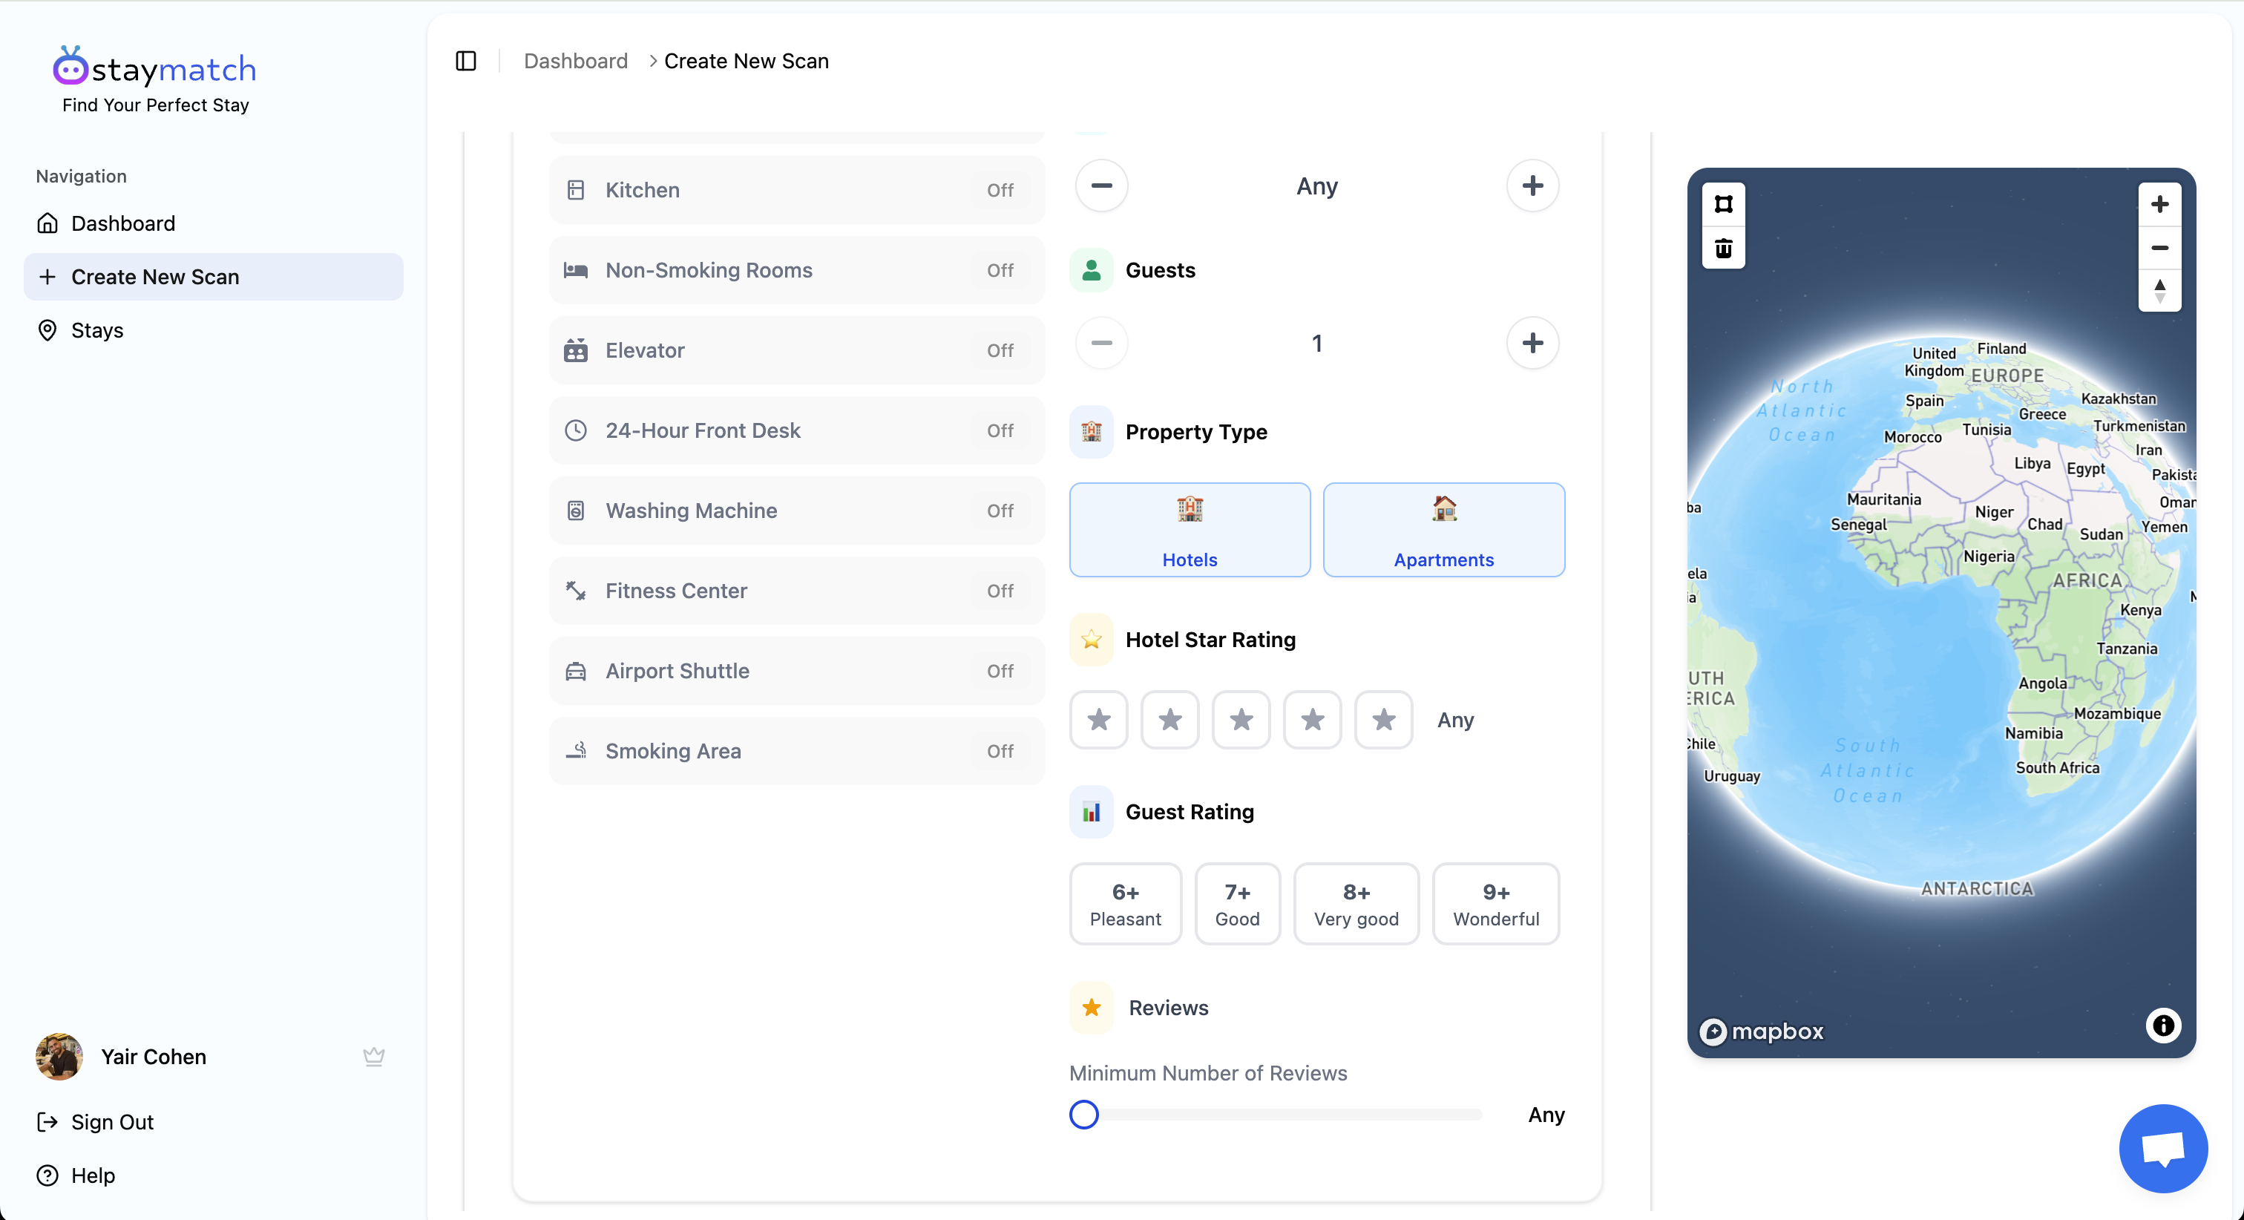
Task: Decrease the value showing Any
Action: point(1101,186)
